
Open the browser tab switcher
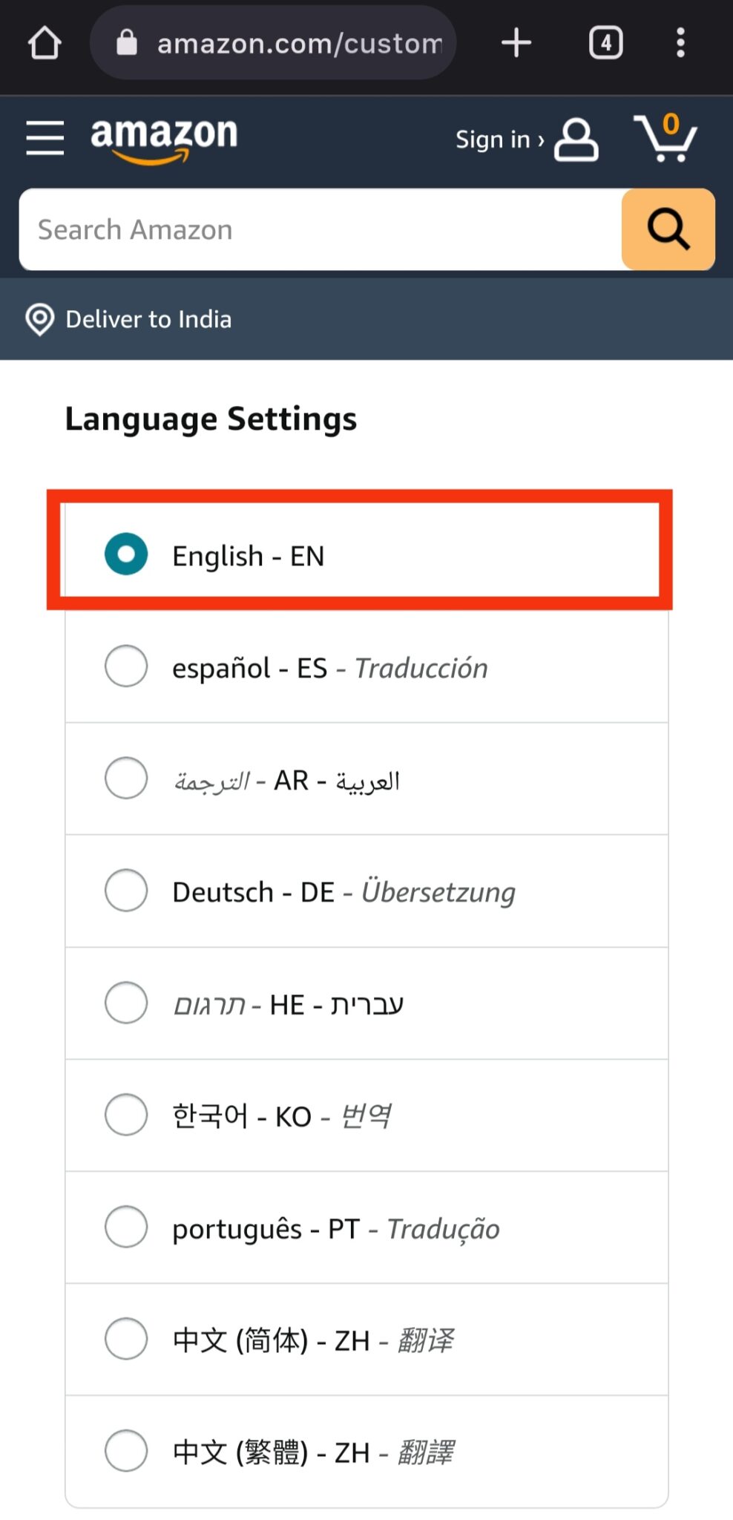(x=605, y=42)
